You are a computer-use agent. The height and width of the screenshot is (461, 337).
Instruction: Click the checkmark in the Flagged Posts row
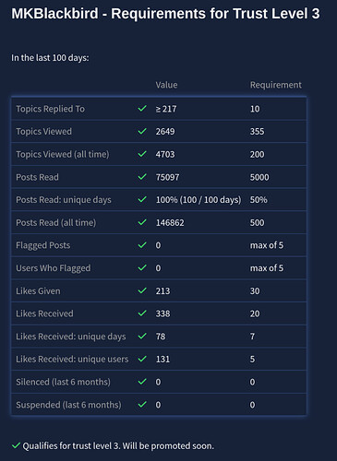click(142, 244)
